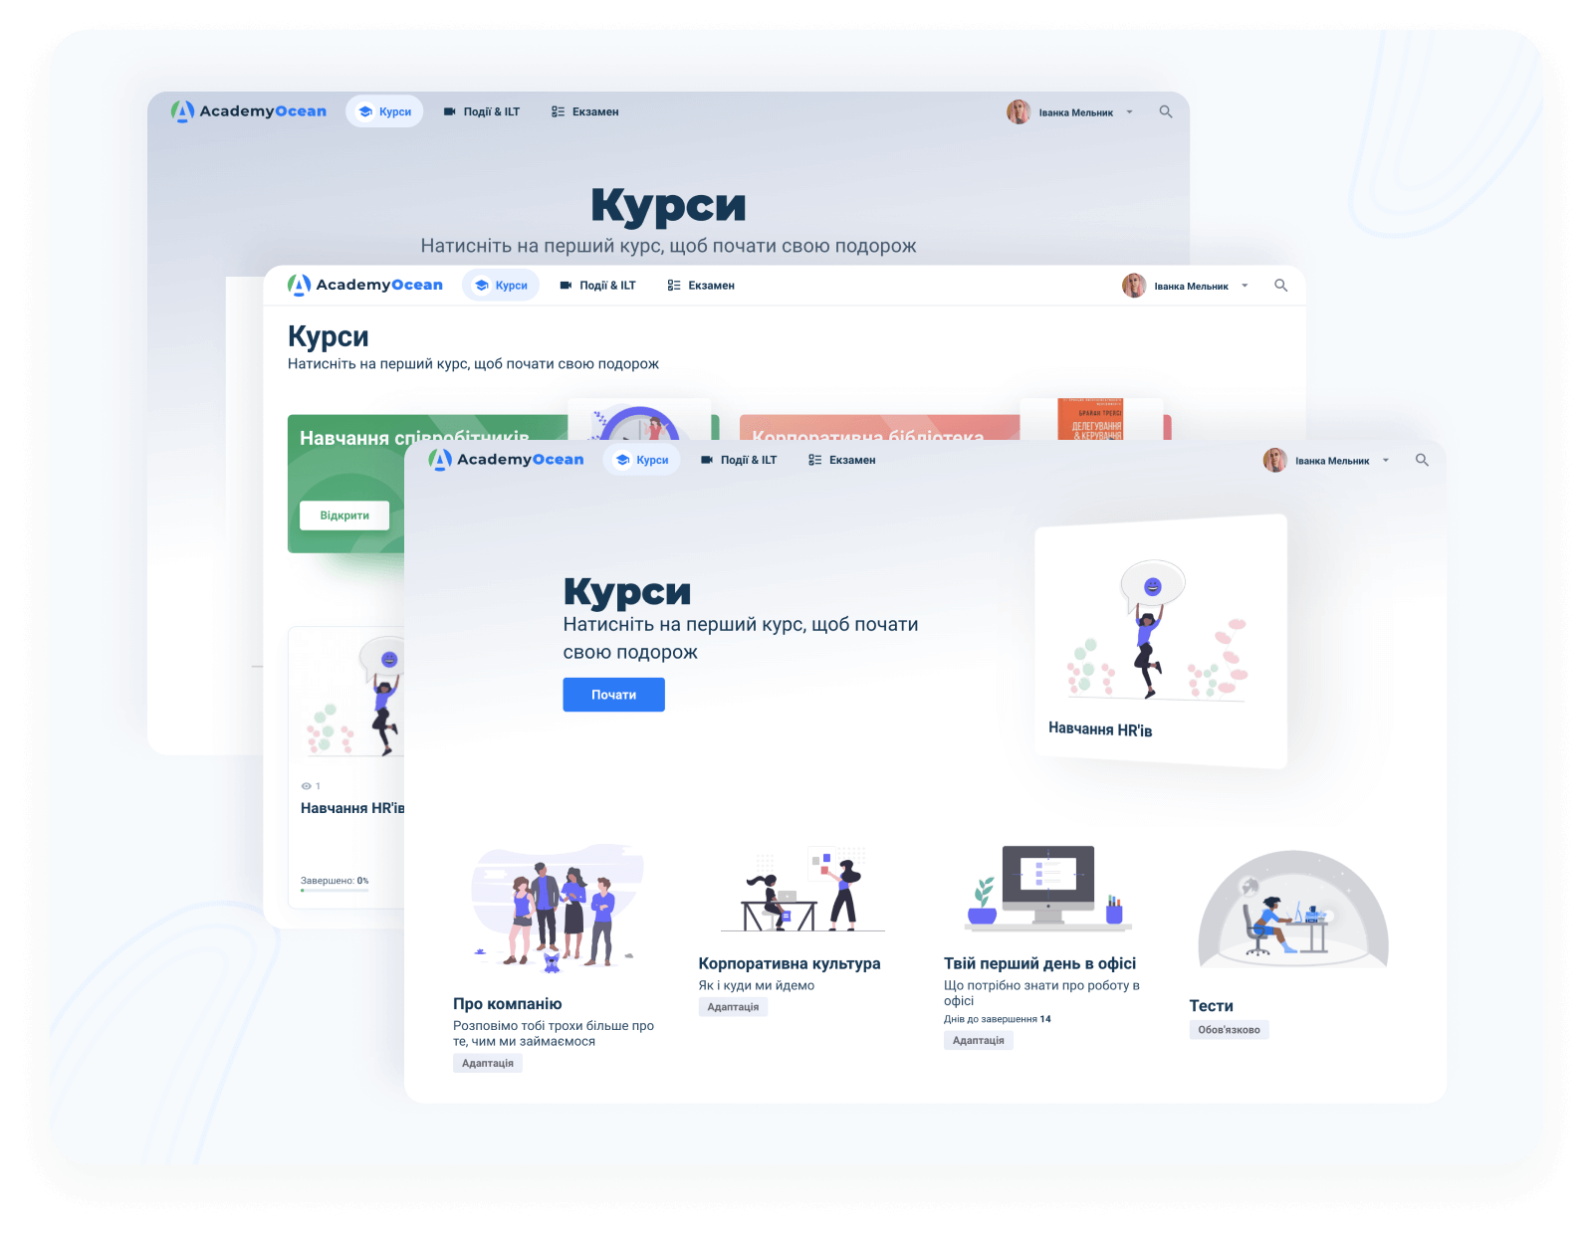The image size is (1593, 1235).
Task: Open search icon in front window
Action: (1422, 460)
